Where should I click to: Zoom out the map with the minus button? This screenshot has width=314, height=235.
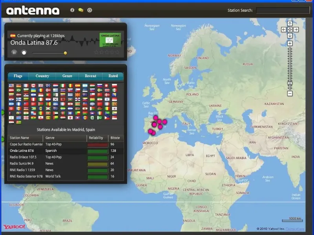290,93
